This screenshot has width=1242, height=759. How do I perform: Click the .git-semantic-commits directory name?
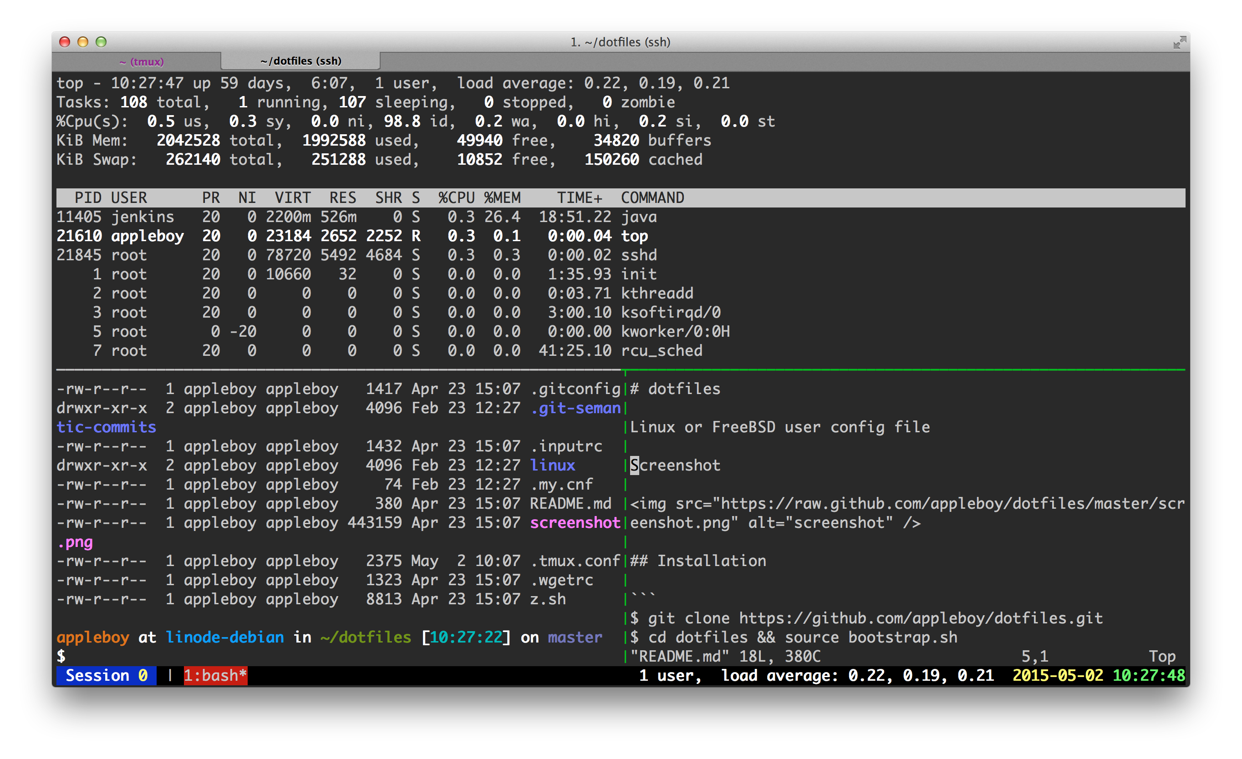point(575,408)
